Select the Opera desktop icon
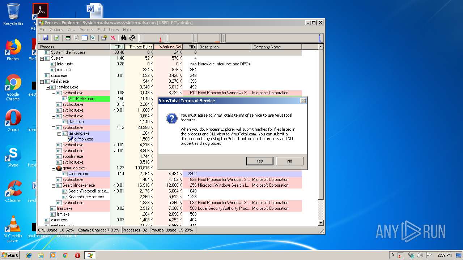This screenshot has width=463, height=260. 13,121
